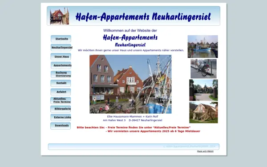Open the harbor fishing boat thumbnail

pos(202,46)
